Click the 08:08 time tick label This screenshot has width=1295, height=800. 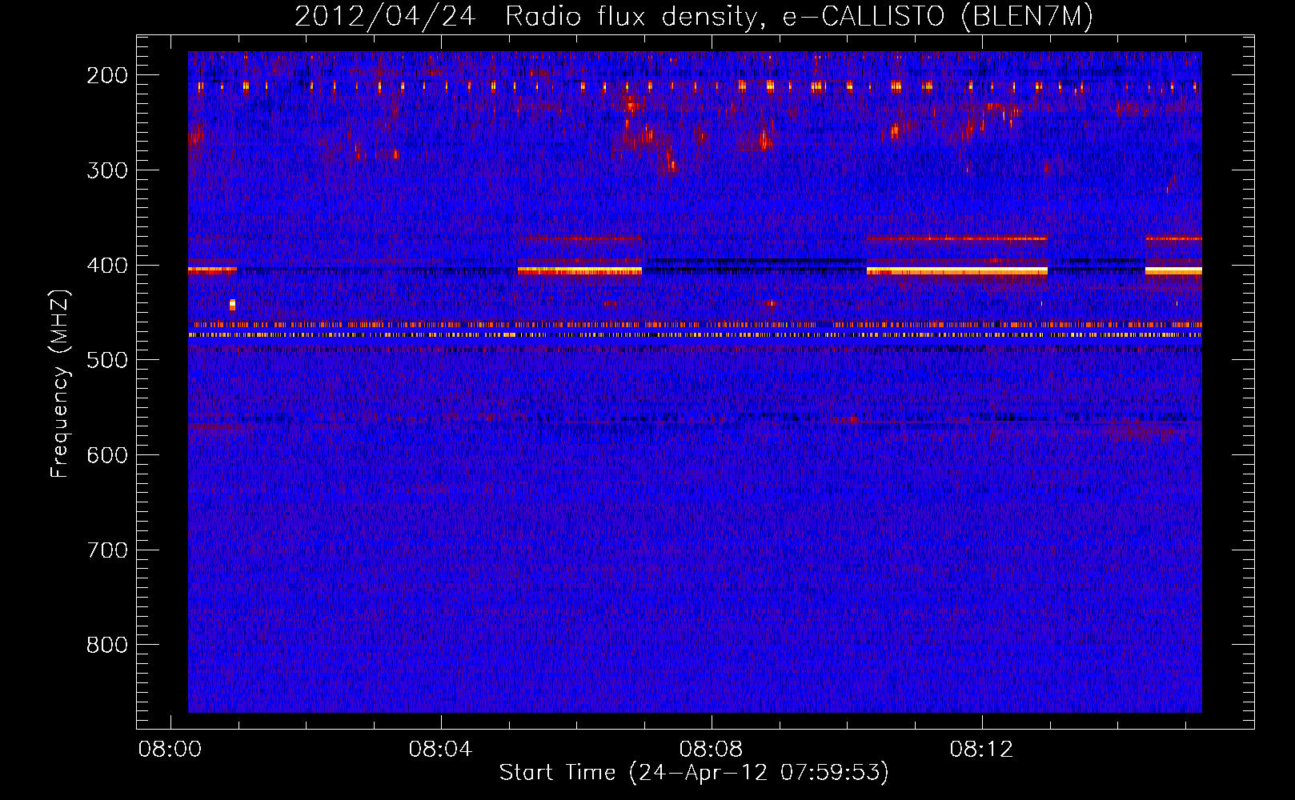click(x=711, y=750)
